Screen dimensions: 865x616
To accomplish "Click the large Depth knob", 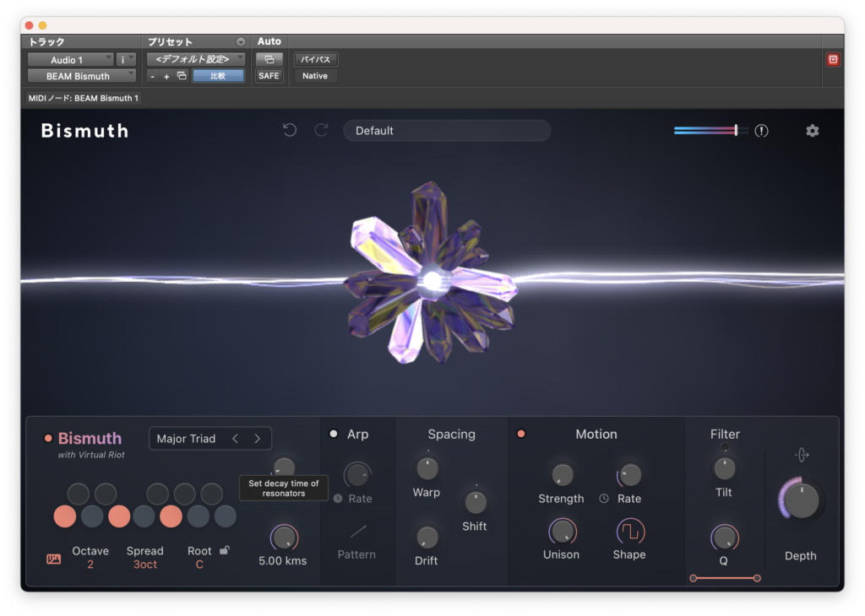I will point(801,500).
